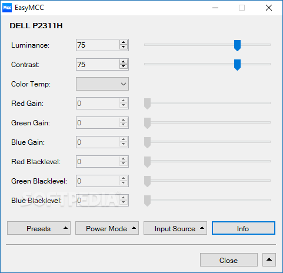Minimize the EasyMCC window
This screenshot has height=273, width=283.
point(215,8)
